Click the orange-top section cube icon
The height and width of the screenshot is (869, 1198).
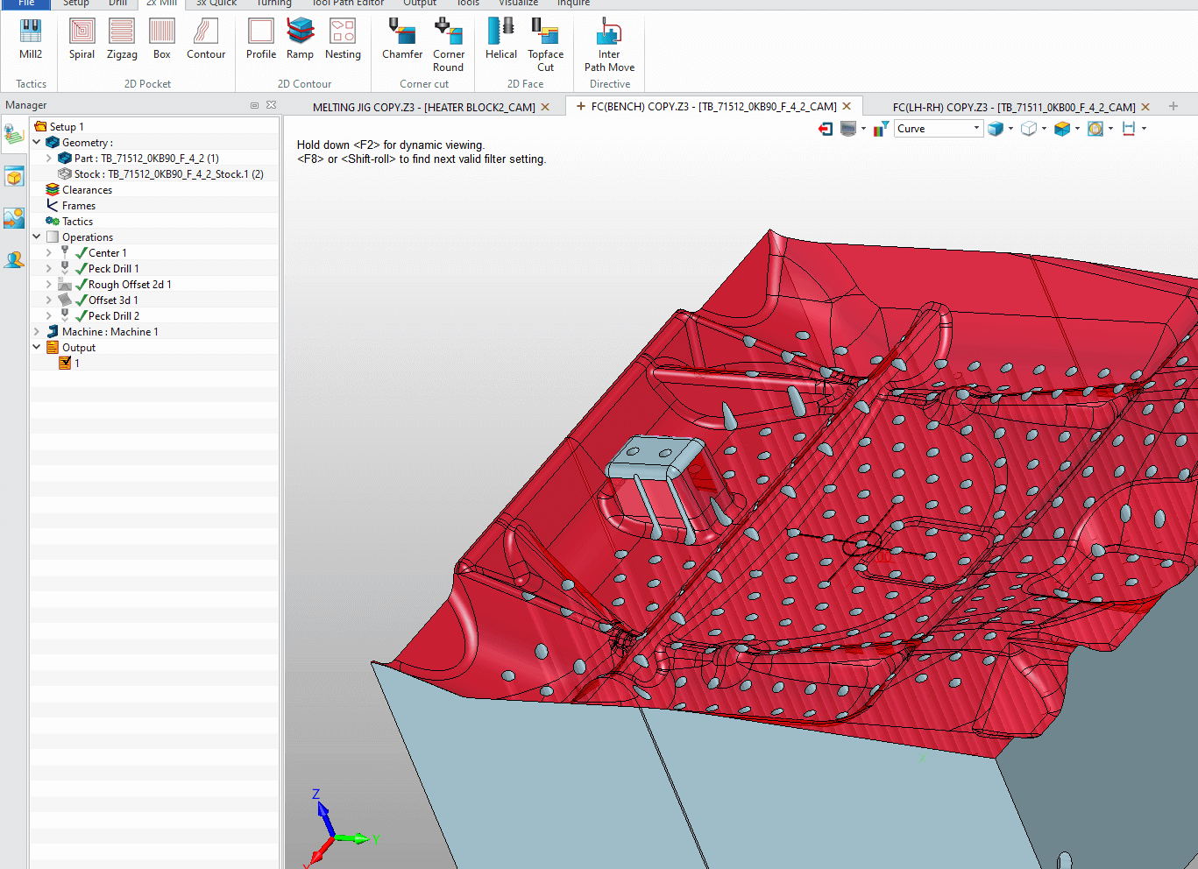coord(1062,129)
